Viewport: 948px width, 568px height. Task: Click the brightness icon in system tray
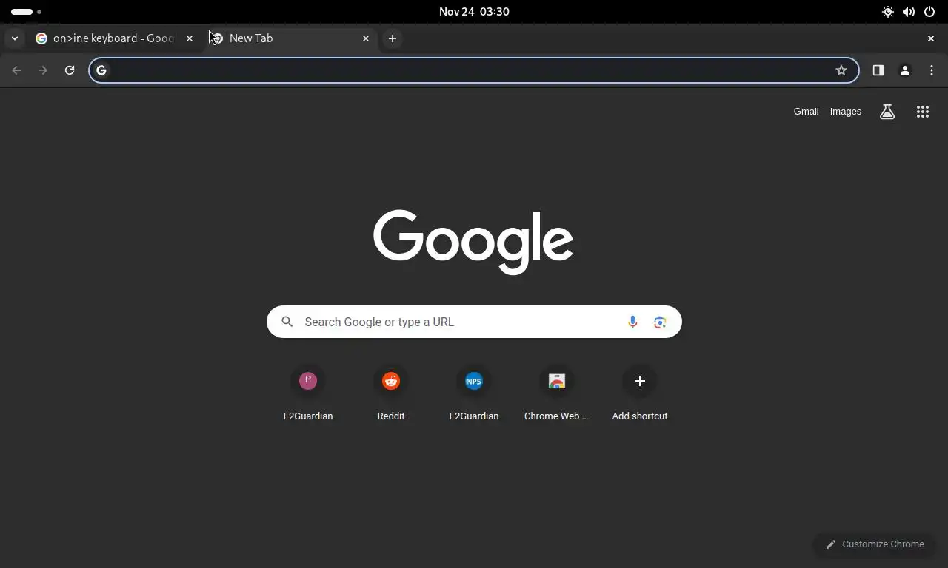(x=888, y=12)
